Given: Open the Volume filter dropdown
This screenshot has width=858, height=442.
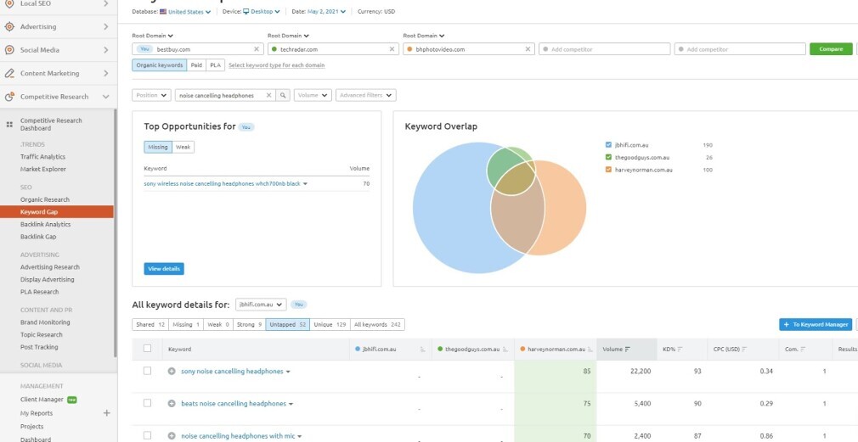Looking at the screenshot, I should click(313, 95).
